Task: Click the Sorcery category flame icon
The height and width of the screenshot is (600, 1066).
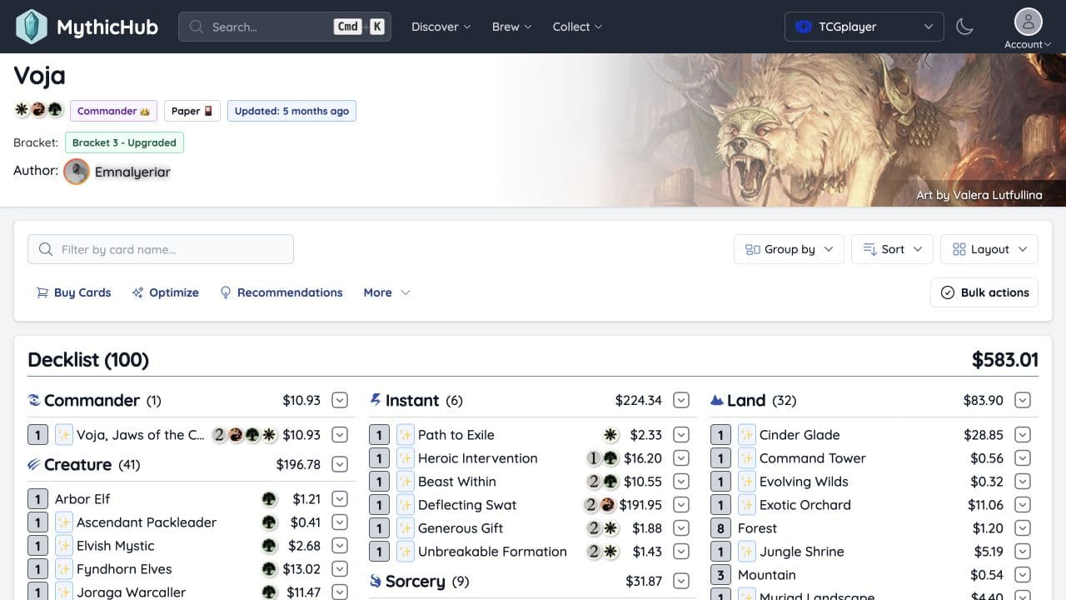Action: 376,581
